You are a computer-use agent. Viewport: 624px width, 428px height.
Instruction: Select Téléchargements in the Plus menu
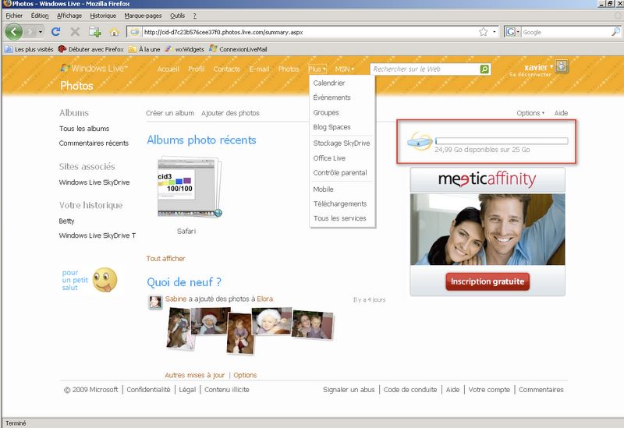pos(340,203)
